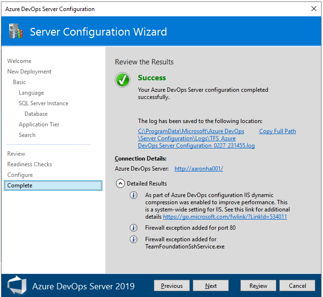
Task: Click the Cancel button
Action: point(297,285)
